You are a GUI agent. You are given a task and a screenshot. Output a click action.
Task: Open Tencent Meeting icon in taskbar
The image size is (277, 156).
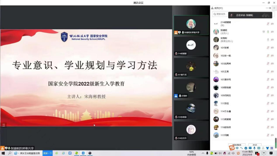(x=83, y=153)
